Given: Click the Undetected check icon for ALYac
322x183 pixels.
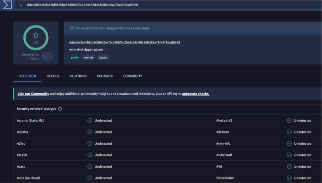Looking at the screenshot, I should click(x=90, y=143).
